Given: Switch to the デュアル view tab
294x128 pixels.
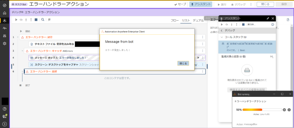Looking at the screenshot, I should click(x=198, y=21).
